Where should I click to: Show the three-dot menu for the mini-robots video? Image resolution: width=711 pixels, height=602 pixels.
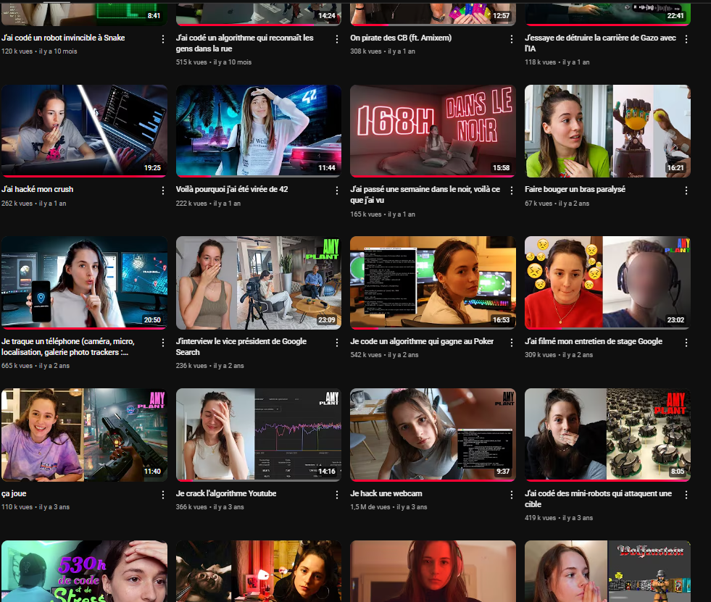(x=686, y=495)
